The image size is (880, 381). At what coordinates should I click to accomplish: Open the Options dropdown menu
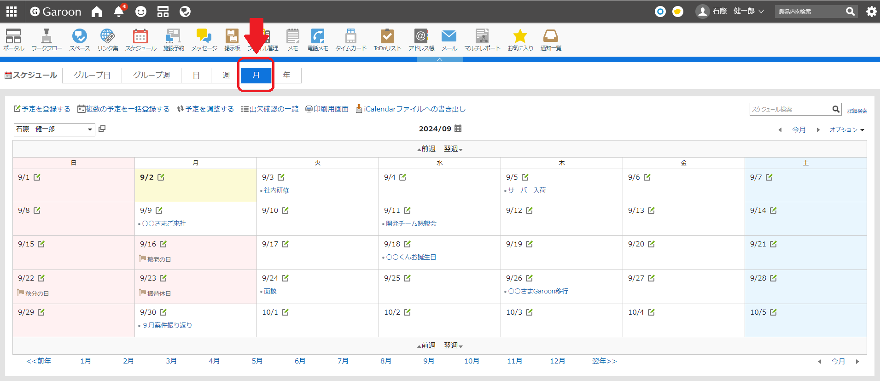point(846,130)
